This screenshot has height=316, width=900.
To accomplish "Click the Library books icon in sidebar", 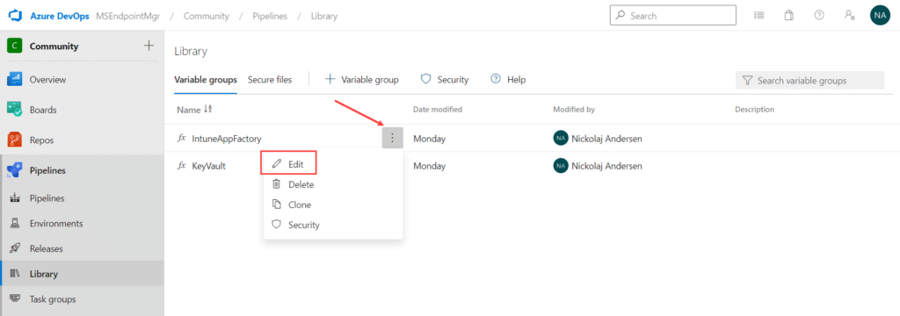I will pos(16,274).
